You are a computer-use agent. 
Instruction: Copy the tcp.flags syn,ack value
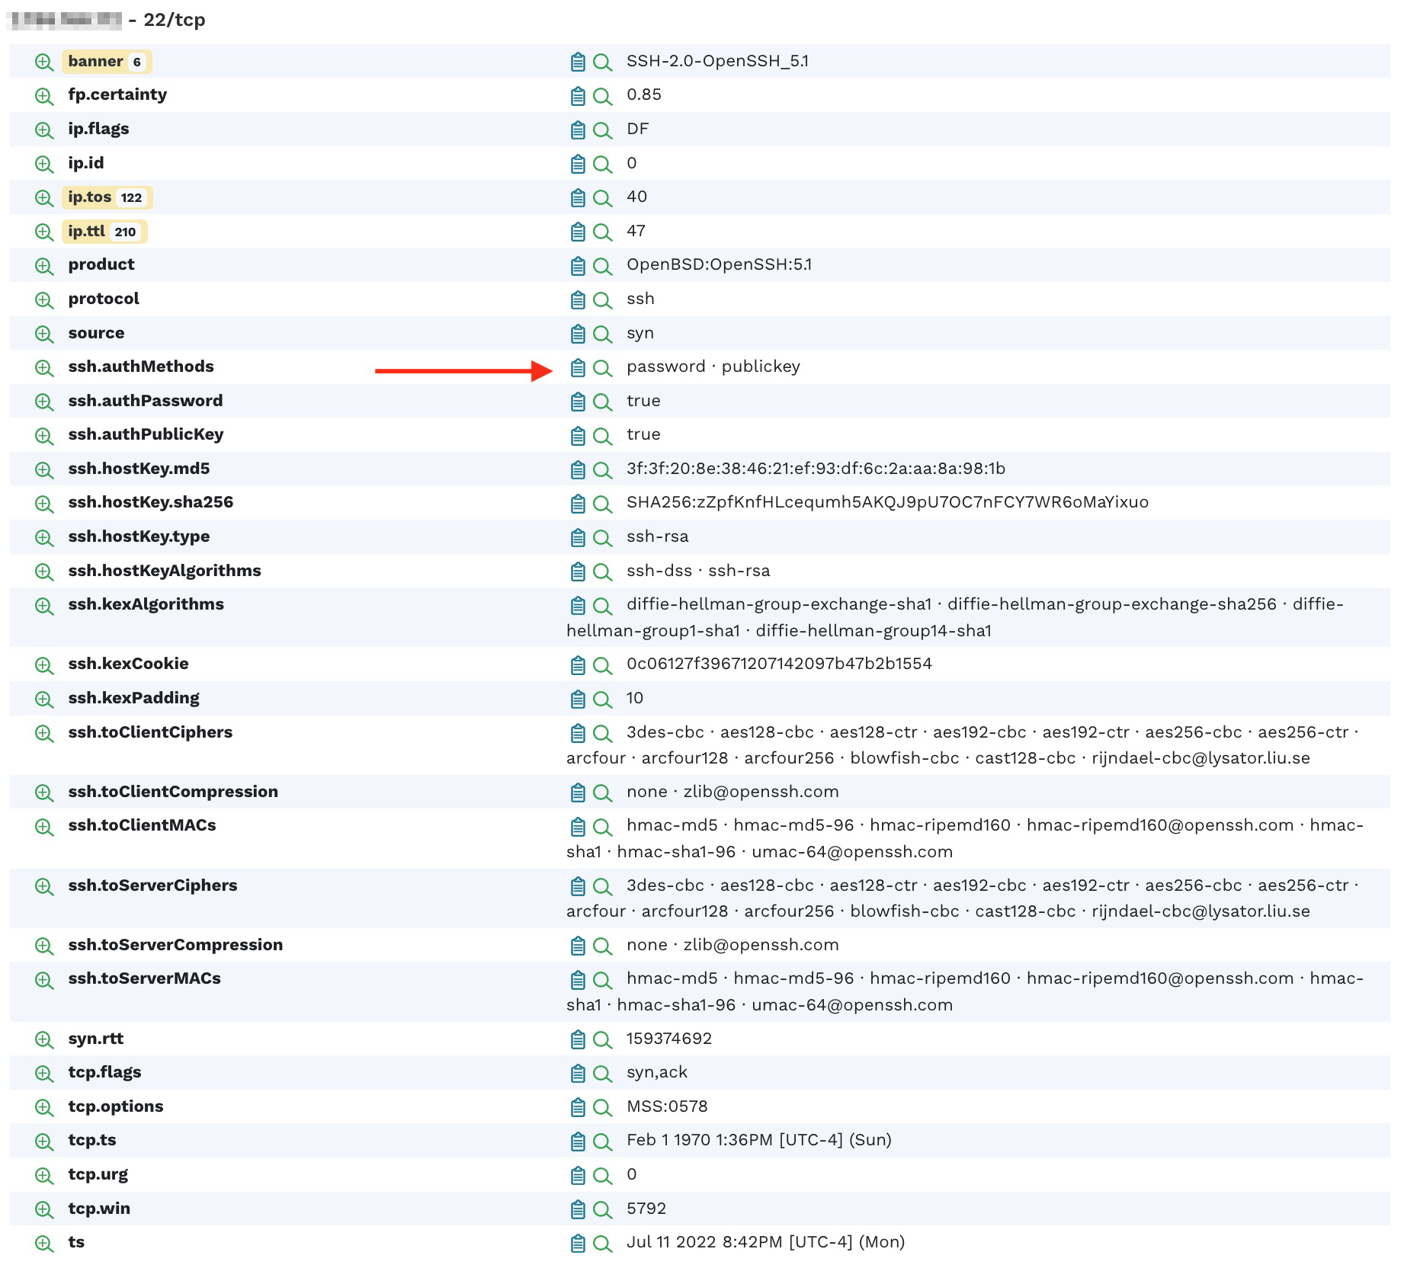578,1073
